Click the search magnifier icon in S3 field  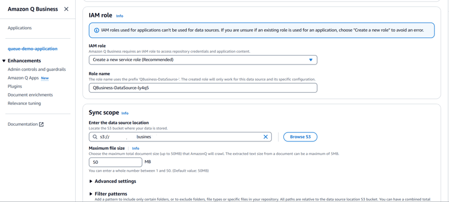coord(95,137)
